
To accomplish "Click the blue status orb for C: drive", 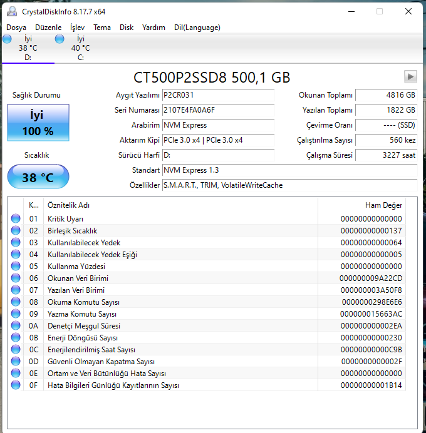I will (60, 39).
